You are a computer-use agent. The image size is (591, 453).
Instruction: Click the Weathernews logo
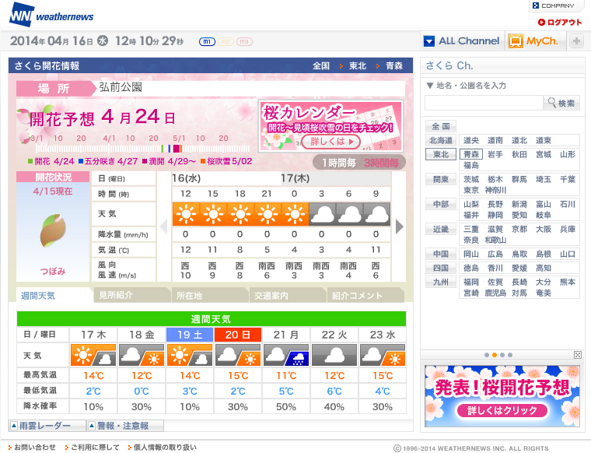(x=51, y=15)
